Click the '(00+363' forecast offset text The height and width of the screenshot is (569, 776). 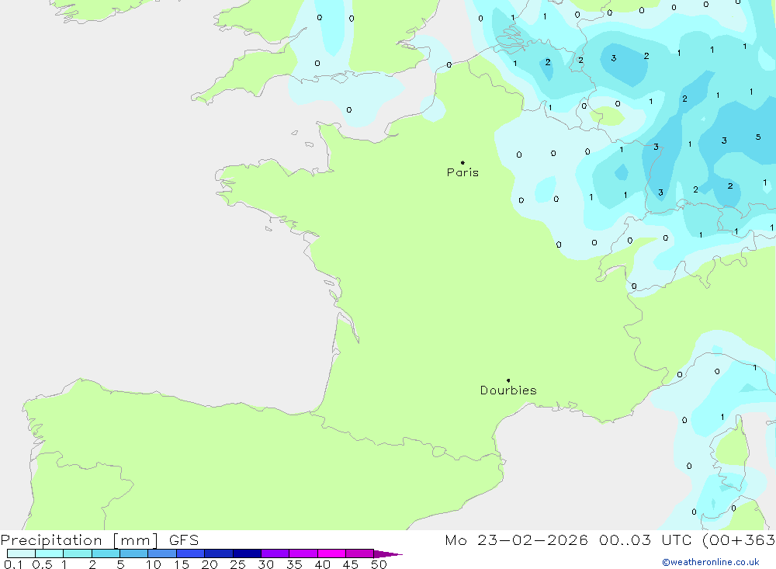(739, 540)
